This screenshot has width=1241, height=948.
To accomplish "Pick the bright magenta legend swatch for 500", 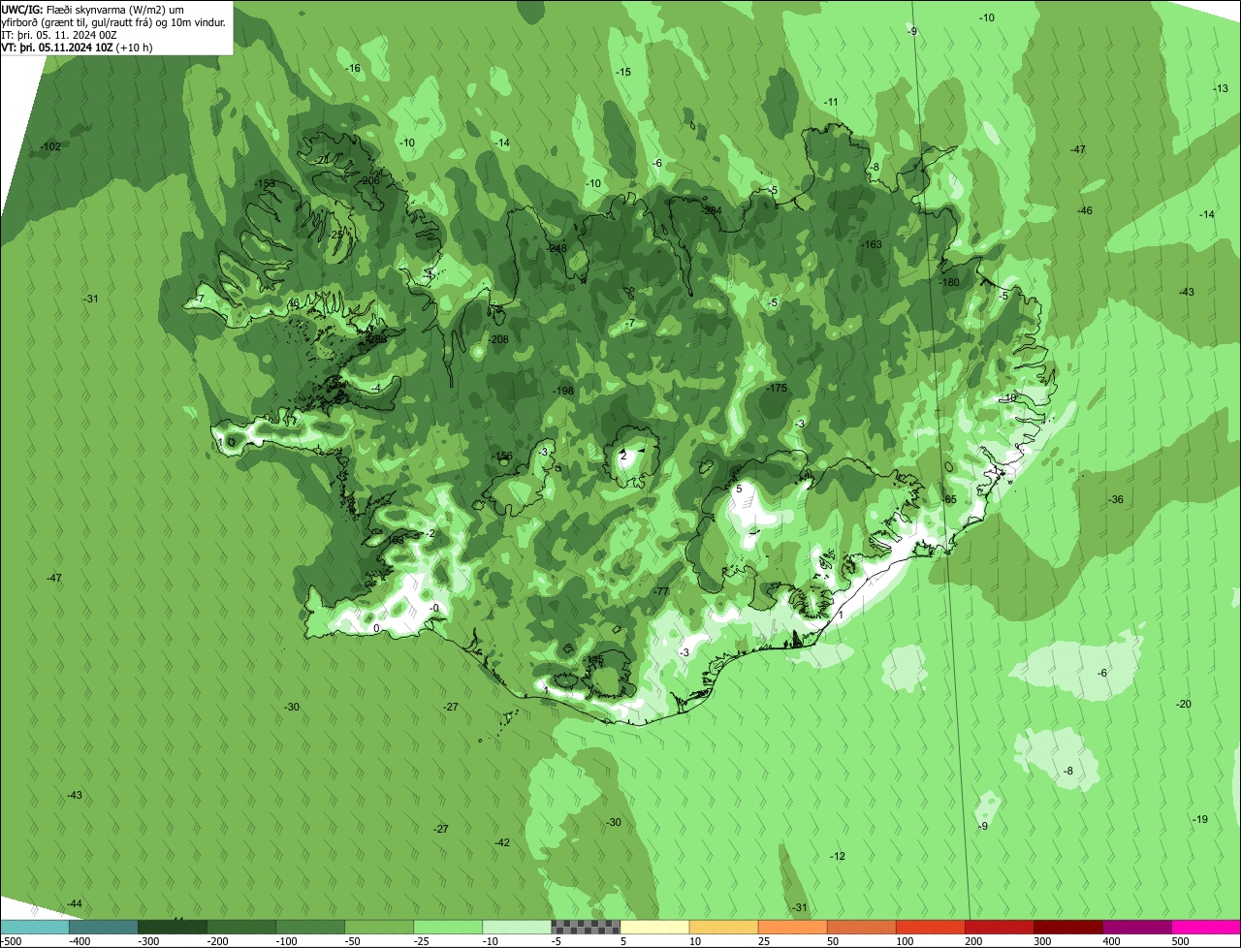I will coord(1205,927).
